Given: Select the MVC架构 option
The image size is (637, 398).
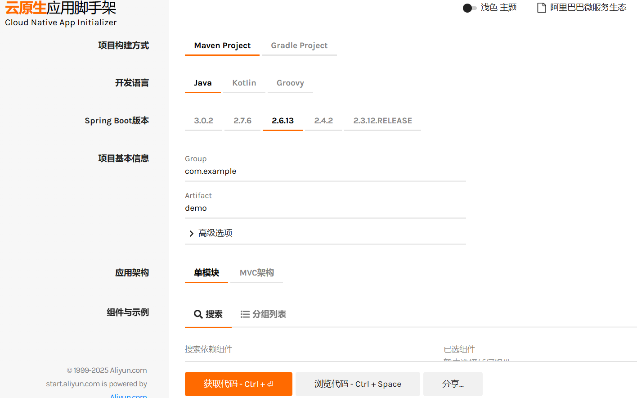Looking at the screenshot, I should pos(256,273).
